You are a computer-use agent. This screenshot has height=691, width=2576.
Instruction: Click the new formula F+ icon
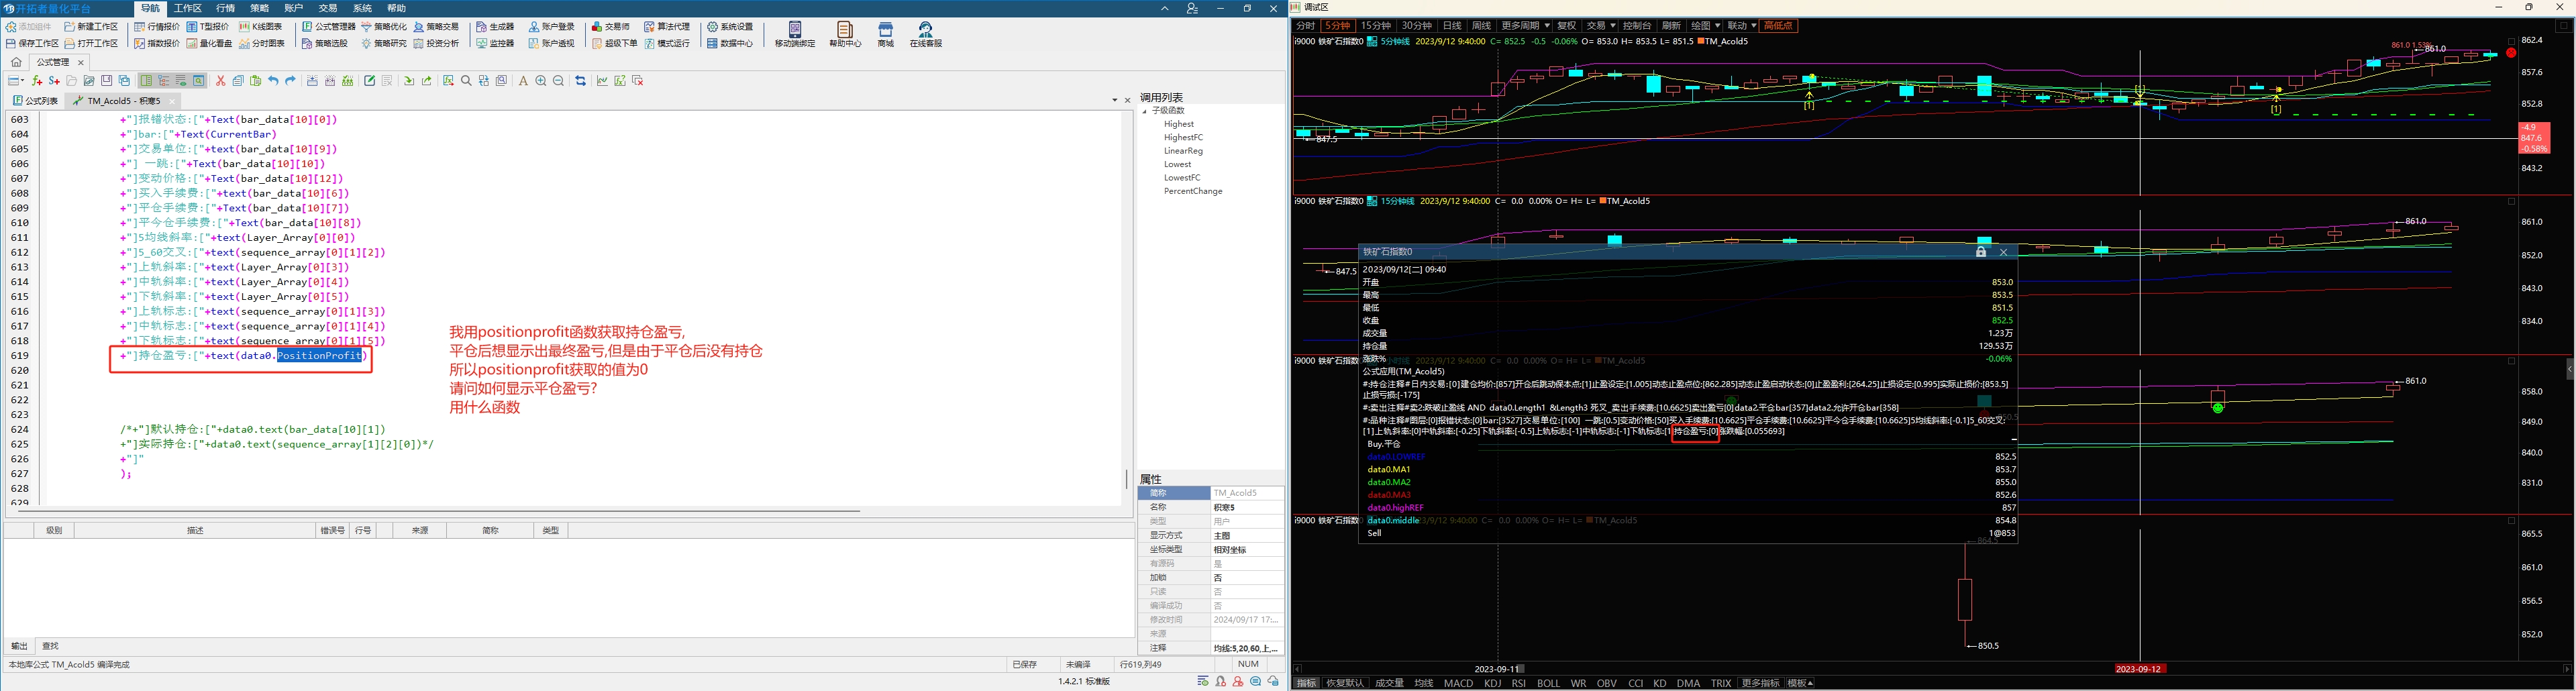point(37,81)
